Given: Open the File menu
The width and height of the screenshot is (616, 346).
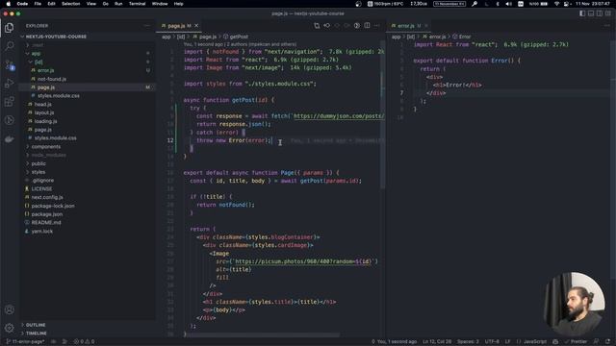Looking at the screenshot, I should click(38, 4).
